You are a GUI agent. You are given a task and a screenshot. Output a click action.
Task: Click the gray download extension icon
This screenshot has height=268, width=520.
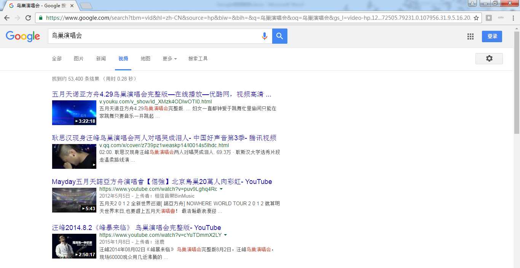click(x=489, y=18)
